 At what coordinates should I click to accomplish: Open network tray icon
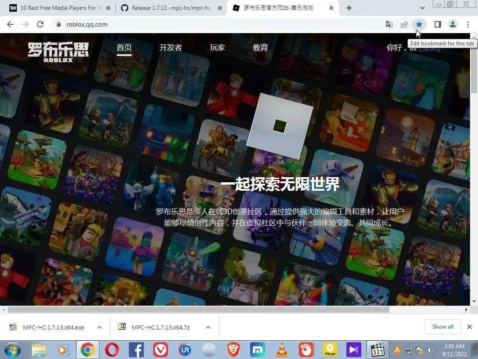(408, 350)
